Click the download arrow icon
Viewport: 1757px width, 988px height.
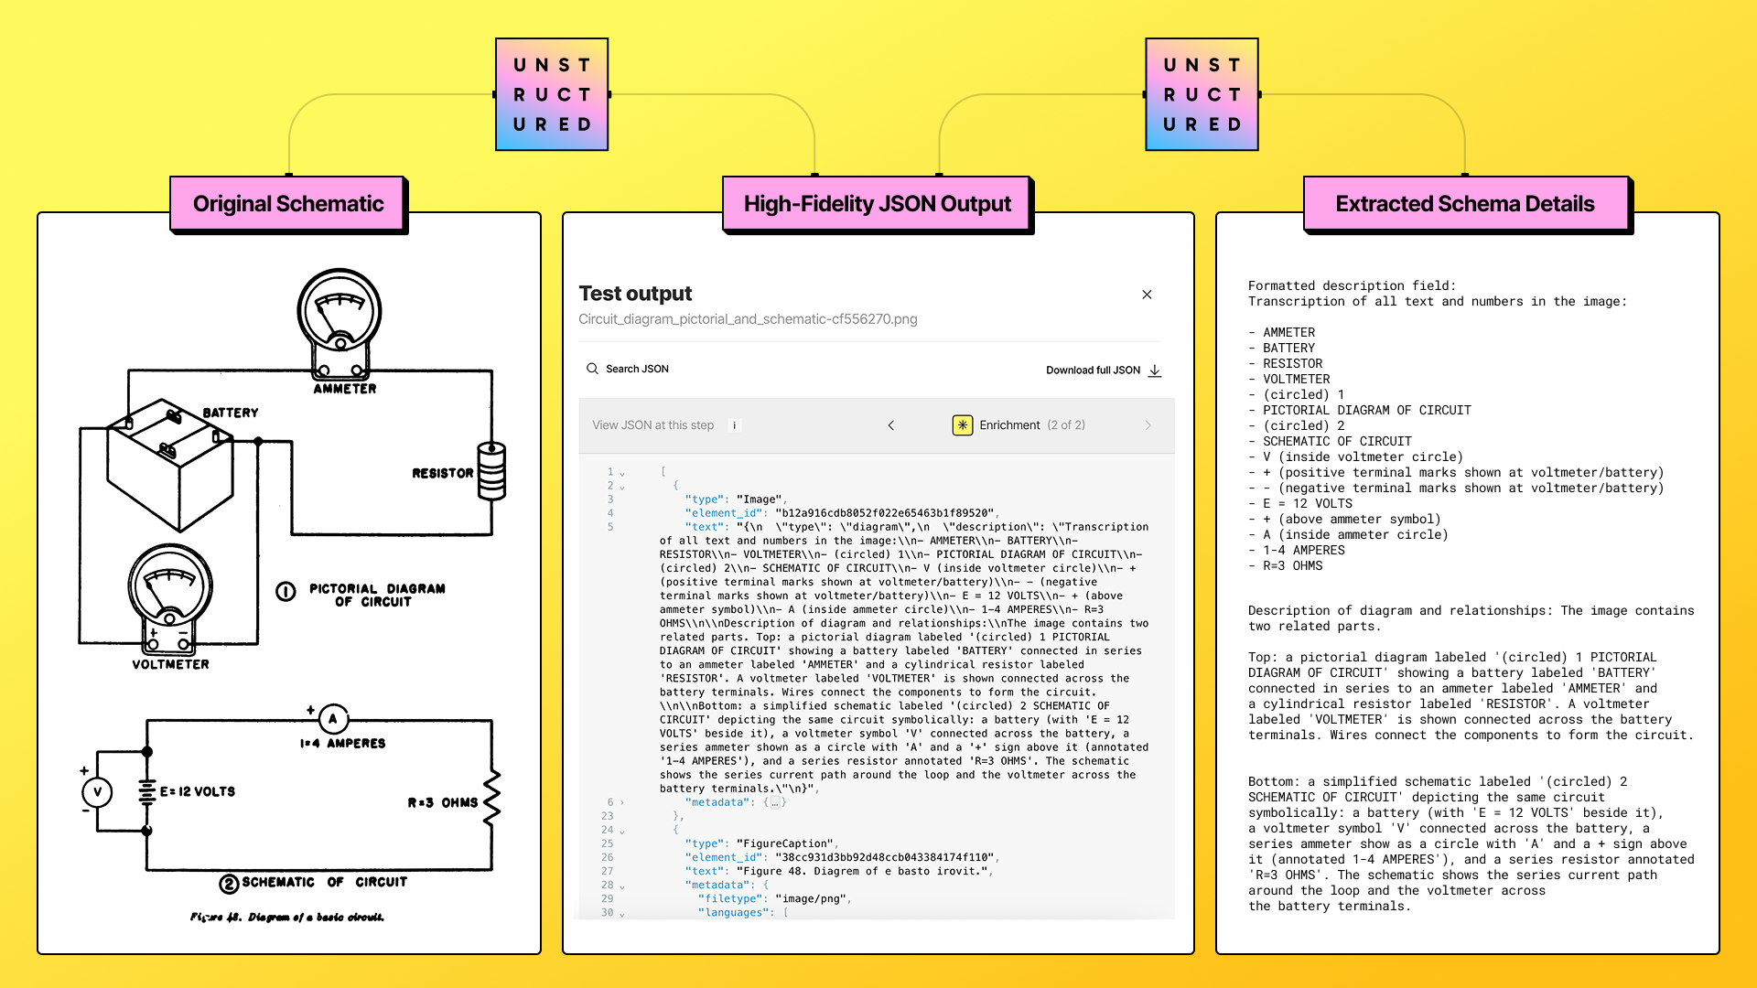pyautogui.click(x=1155, y=370)
